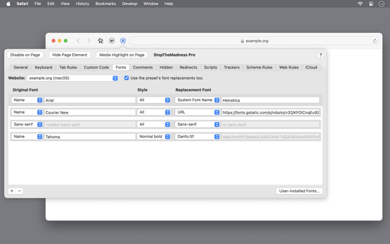Open the Style dropdown in Arial row
Screen dimensions: 390x244
[153, 100]
